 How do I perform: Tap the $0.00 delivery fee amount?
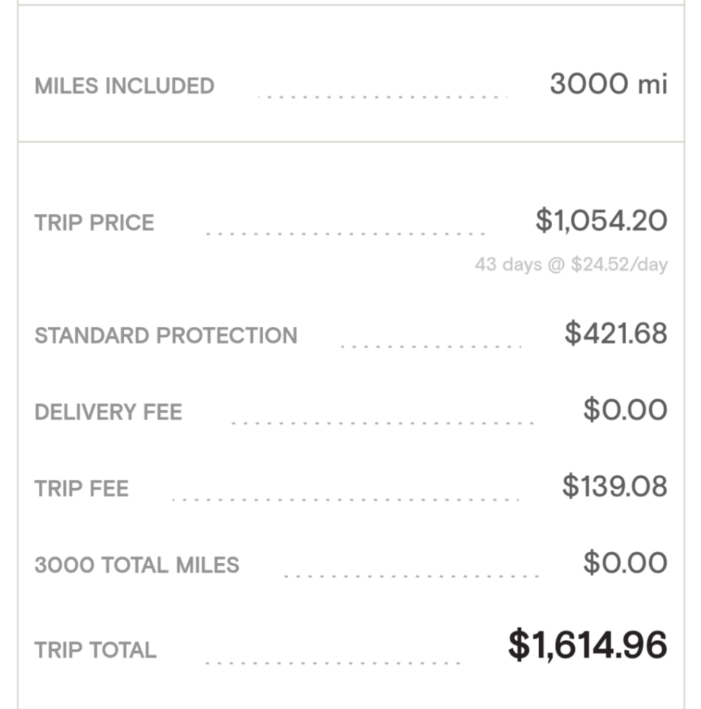pyautogui.click(x=625, y=410)
